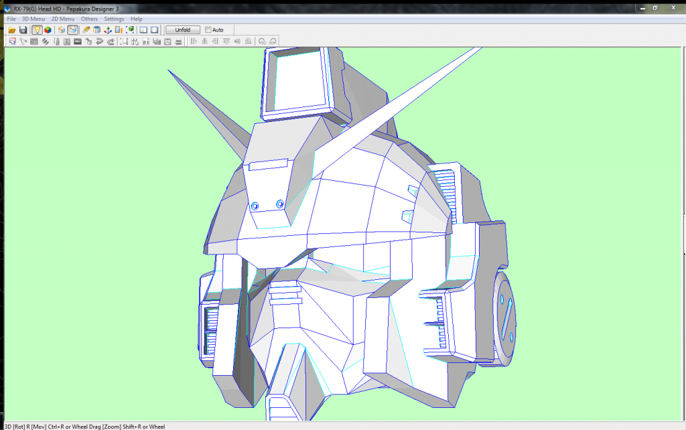686x430 pixels.
Task: Toggle the colored texture cube icon
Action: point(48,29)
